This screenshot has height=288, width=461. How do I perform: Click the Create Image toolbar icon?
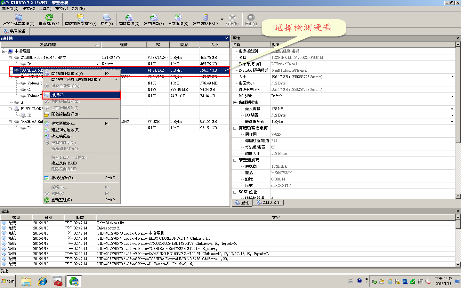[153, 18]
